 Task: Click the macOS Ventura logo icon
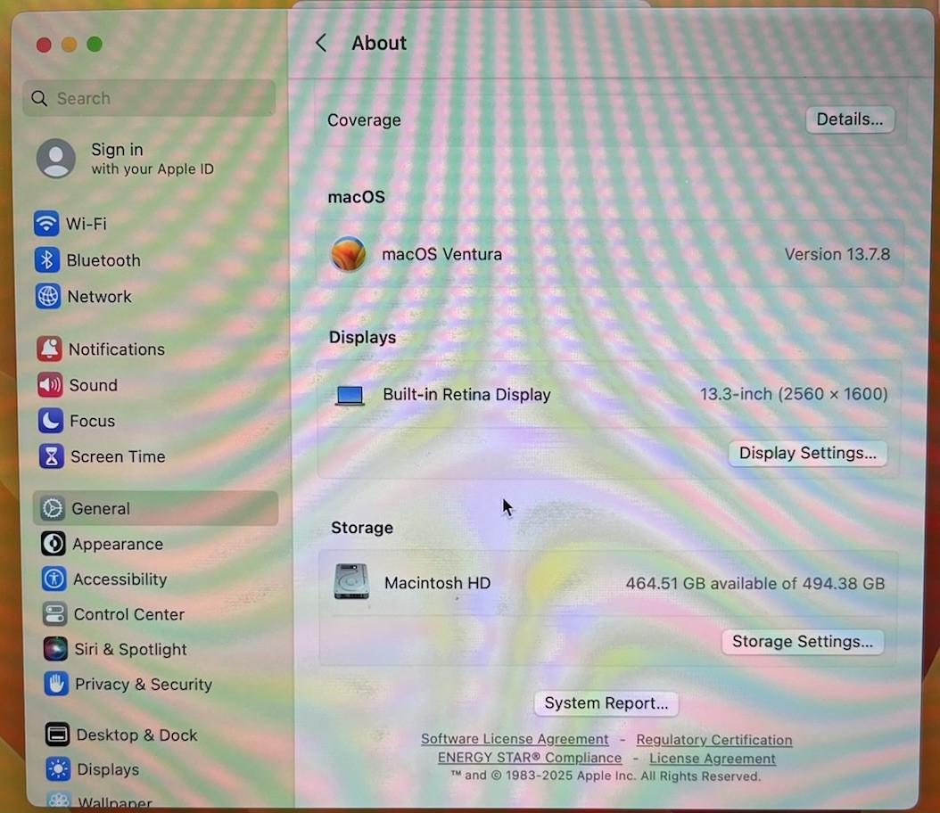point(349,253)
